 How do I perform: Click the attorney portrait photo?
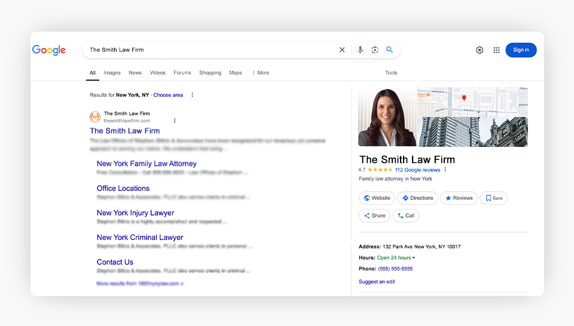(x=387, y=117)
